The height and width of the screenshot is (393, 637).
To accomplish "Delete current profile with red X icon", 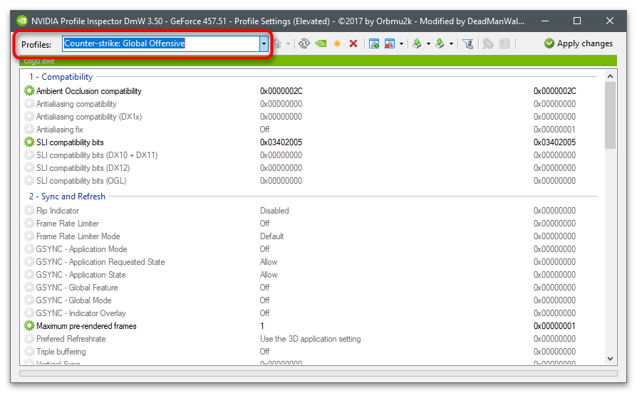I will pyautogui.click(x=353, y=43).
